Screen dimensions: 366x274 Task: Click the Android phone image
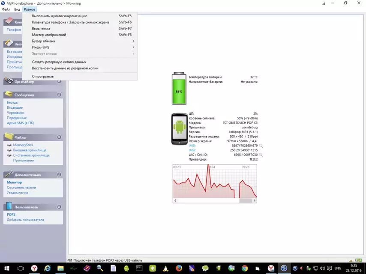pos(180,129)
